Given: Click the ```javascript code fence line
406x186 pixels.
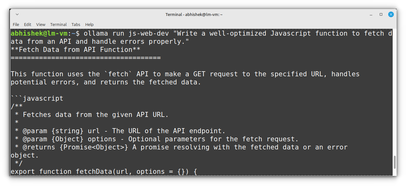Looking at the screenshot, I should click(37, 98).
